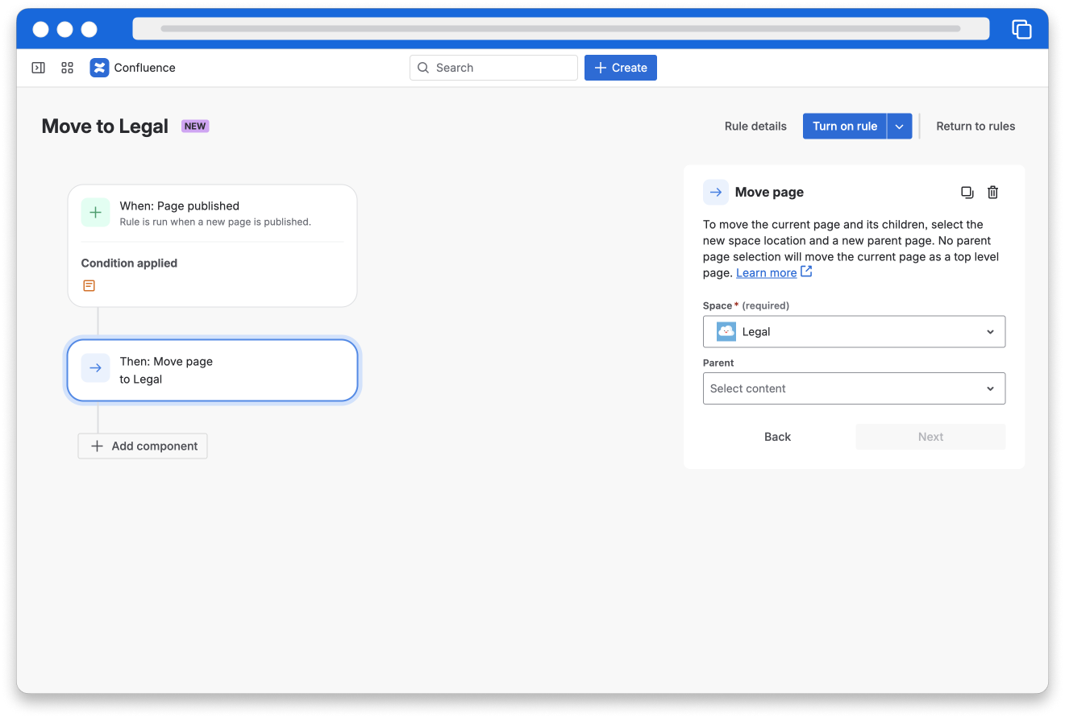Click the page condition icon

89,286
